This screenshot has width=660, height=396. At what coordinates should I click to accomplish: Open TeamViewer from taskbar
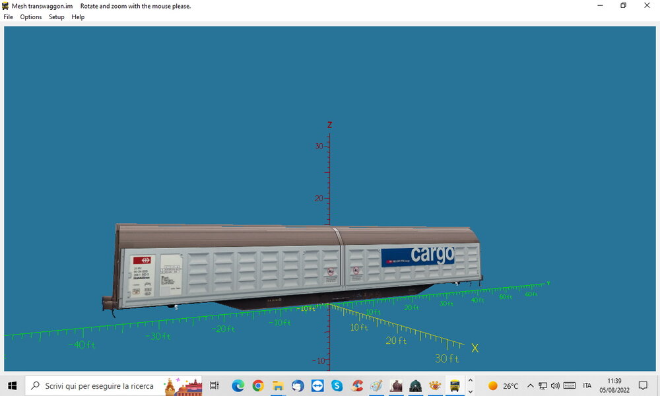pyautogui.click(x=317, y=385)
